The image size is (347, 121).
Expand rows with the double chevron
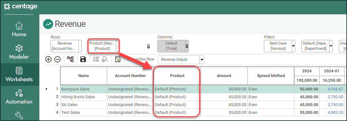pyautogui.click(x=148, y=46)
